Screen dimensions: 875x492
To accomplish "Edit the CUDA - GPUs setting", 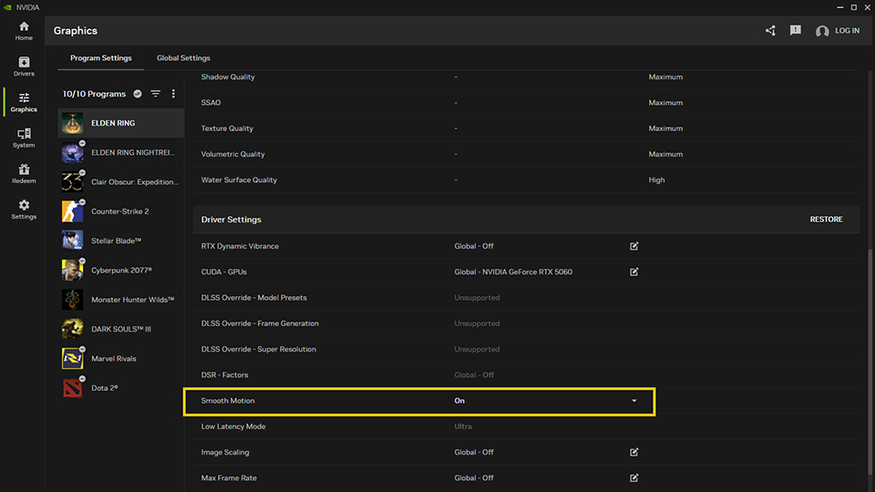I will pyautogui.click(x=634, y=272).
